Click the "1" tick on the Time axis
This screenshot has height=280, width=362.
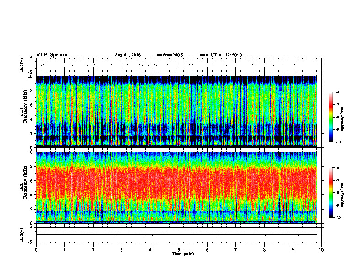click(64, 250)
